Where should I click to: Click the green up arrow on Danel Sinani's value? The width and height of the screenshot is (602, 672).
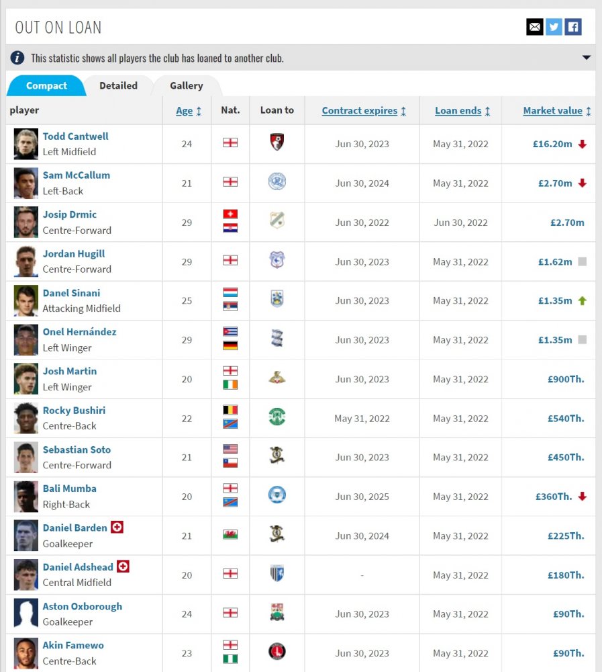point(582,301)
